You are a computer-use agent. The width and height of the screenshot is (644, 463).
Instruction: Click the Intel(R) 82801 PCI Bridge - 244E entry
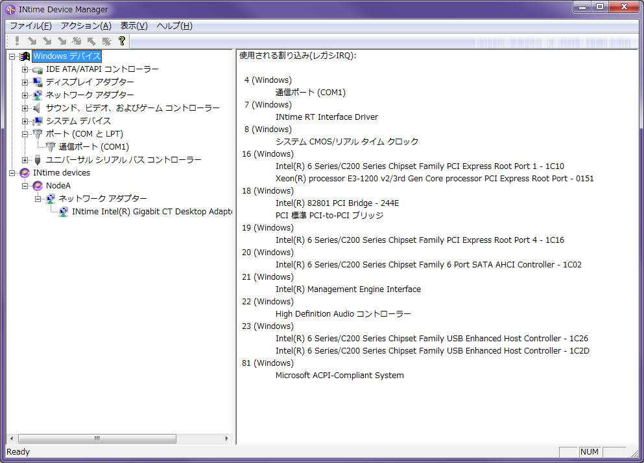[x=337, y=203]
